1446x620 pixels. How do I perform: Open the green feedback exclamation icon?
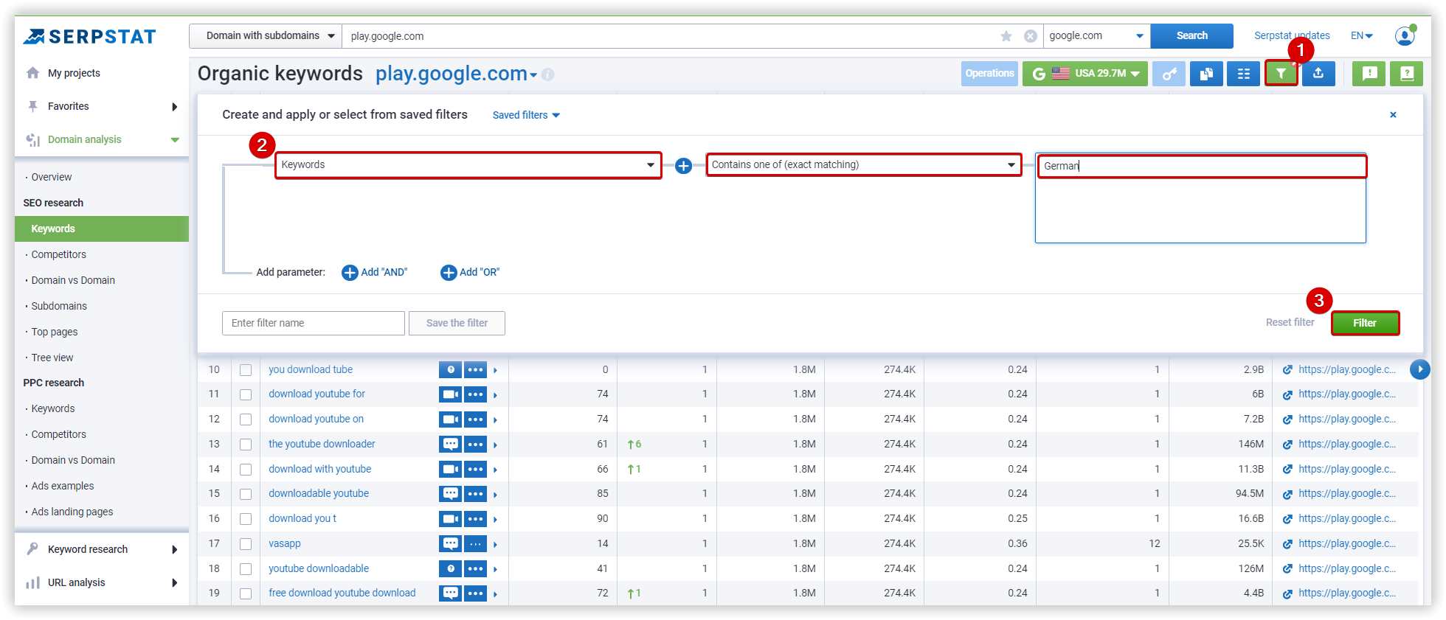tap(1369, 74)
